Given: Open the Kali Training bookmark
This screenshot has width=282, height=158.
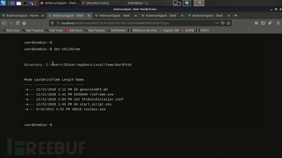Looking at the screenshot, I should point(33,31).
